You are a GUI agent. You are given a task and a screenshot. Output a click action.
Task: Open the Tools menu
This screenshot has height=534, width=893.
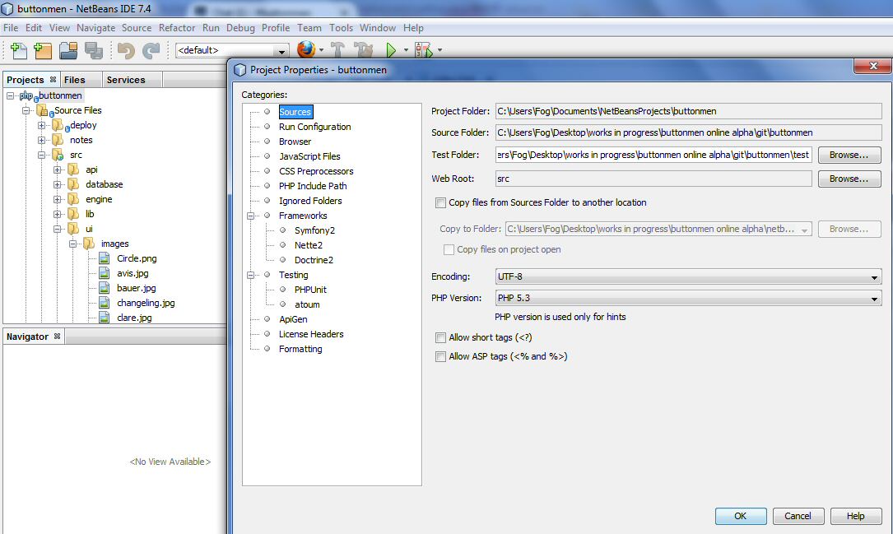341,28
